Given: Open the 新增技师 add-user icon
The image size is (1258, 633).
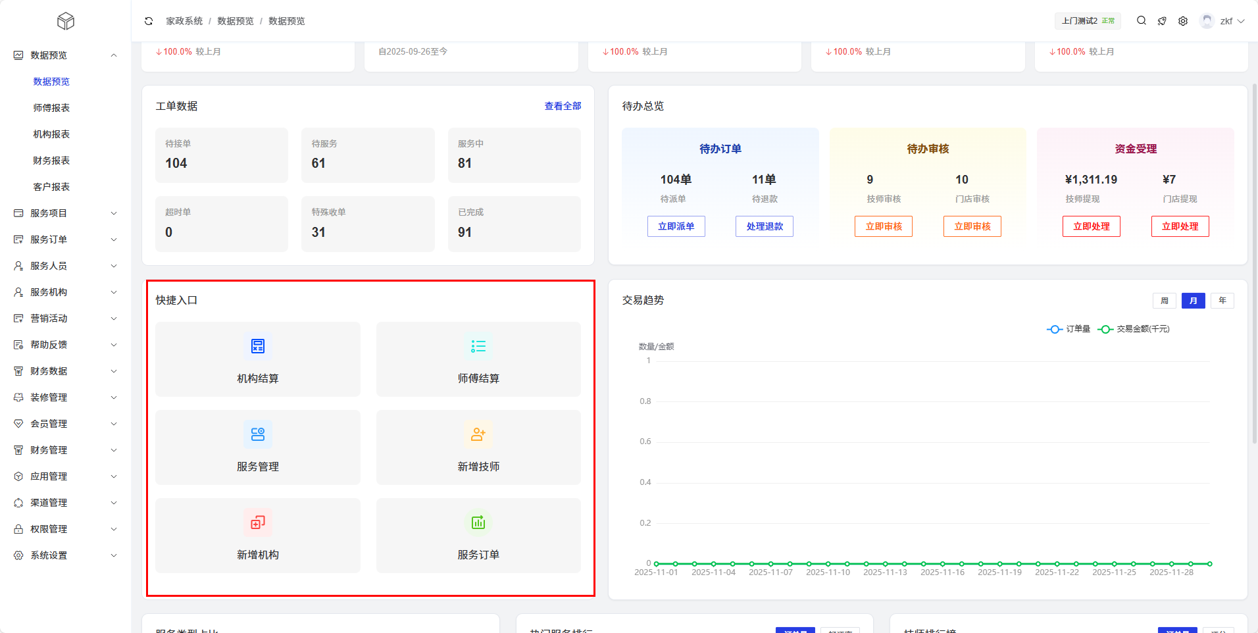Looking at the screenshot, I should 478,434.
